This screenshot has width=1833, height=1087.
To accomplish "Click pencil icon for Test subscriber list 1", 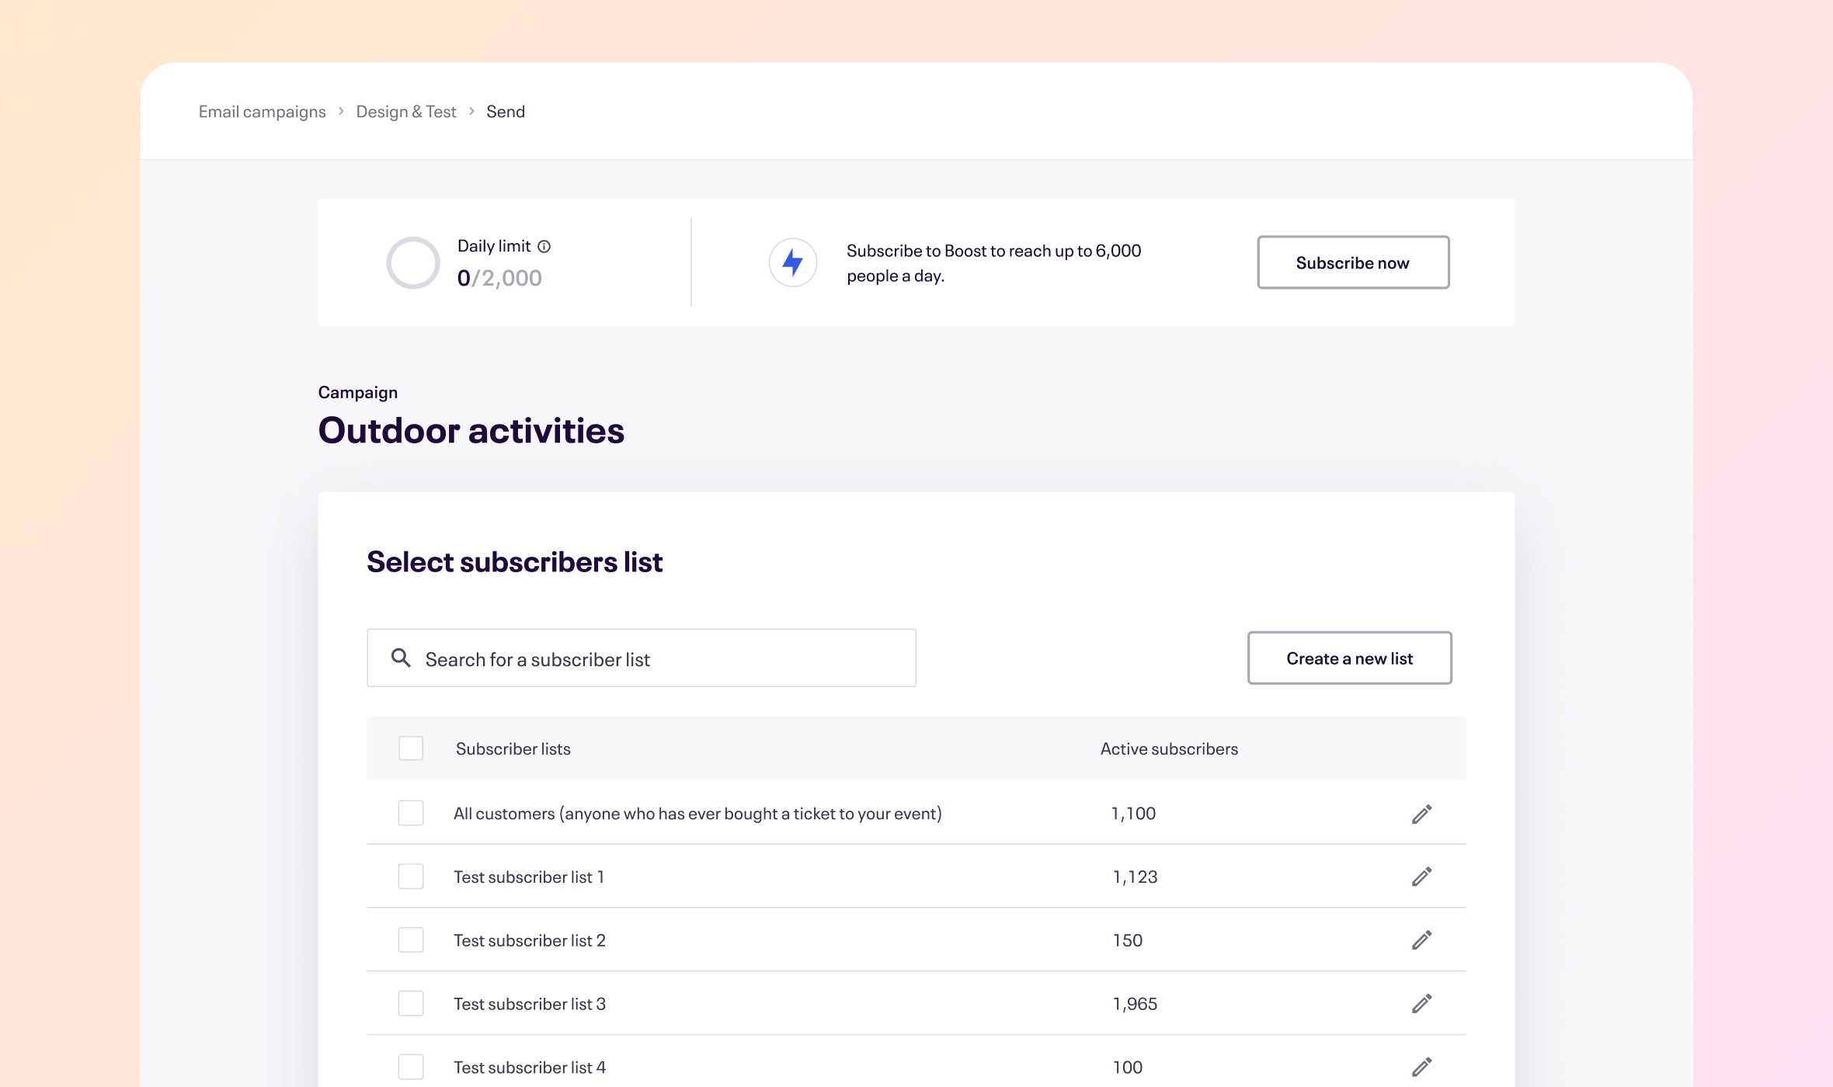I will 1421,877.
